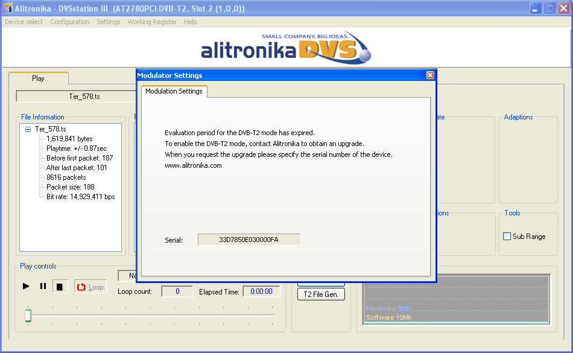
Task: Click the www.alitronika.com text
Action: point(193,165)
